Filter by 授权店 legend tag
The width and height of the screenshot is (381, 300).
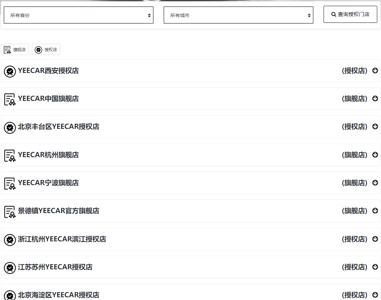(46, 49)
